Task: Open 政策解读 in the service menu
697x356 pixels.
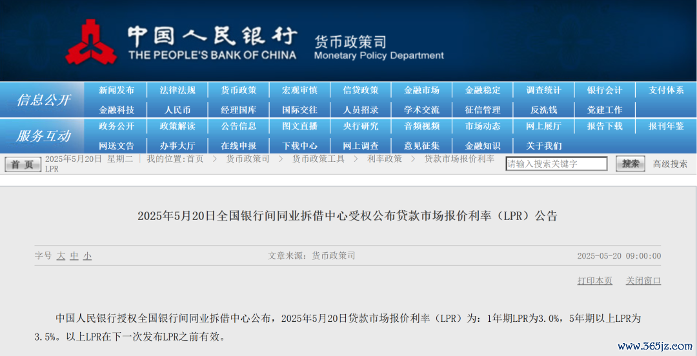Action: pyautogui.click(x=177, y=126)
